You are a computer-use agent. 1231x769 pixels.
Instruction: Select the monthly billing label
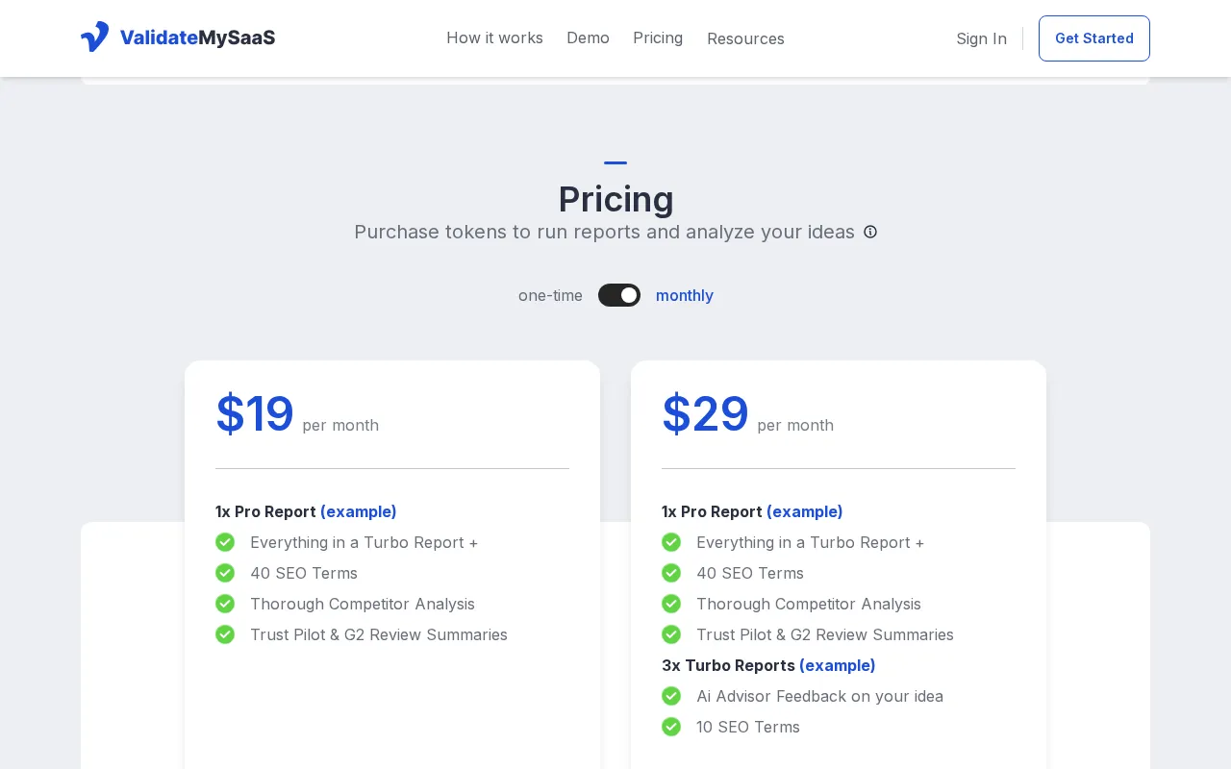coord(685,295)
